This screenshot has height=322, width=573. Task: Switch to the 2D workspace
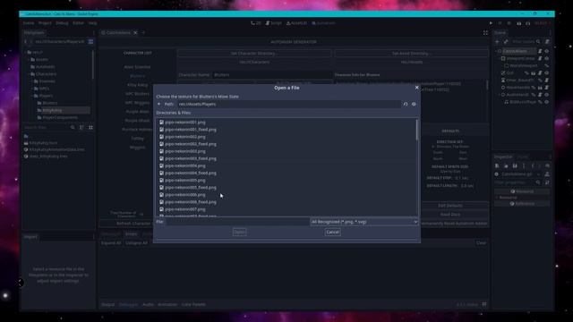click(x=256, y=23)
